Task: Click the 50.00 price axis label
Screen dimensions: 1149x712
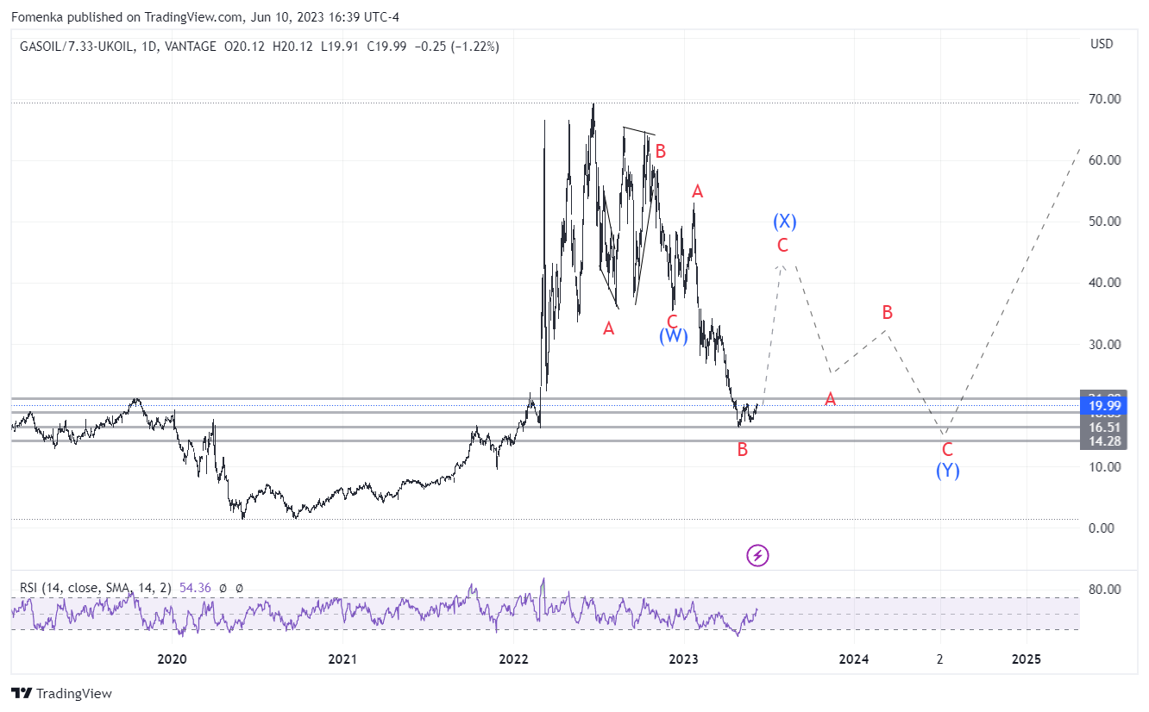Action: [x=1107, y=222]
